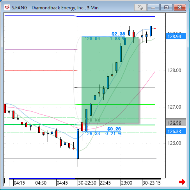Click the 30-22:30 time axis label

tap(87, 183)
